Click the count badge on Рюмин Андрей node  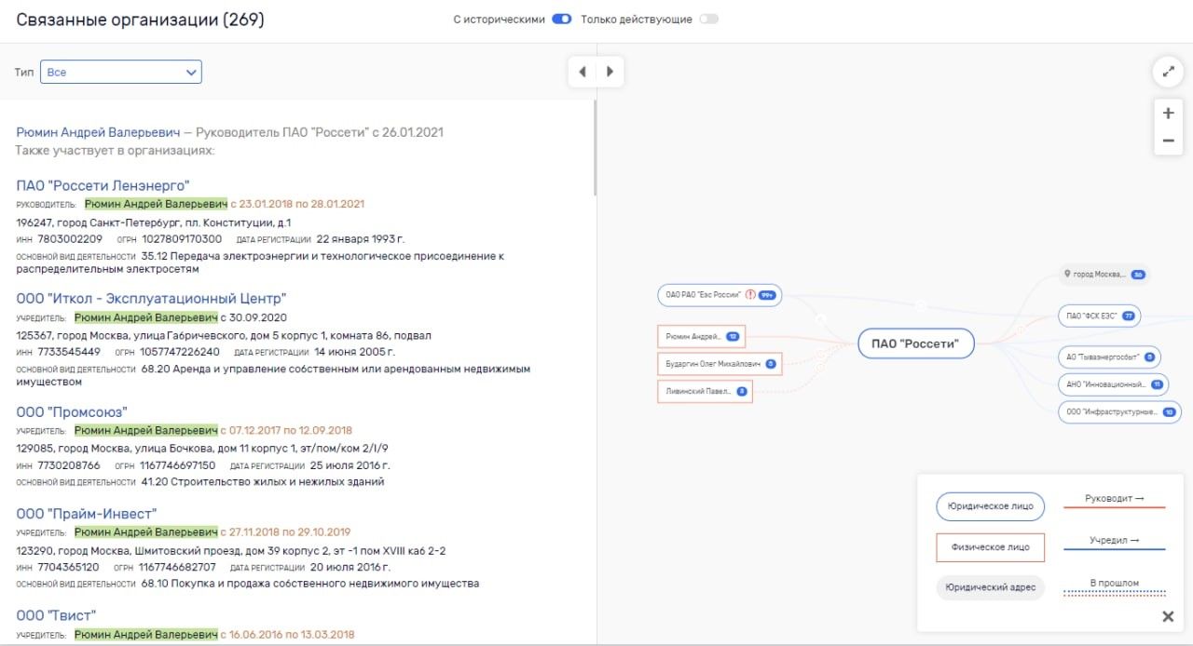pos(733,336)
